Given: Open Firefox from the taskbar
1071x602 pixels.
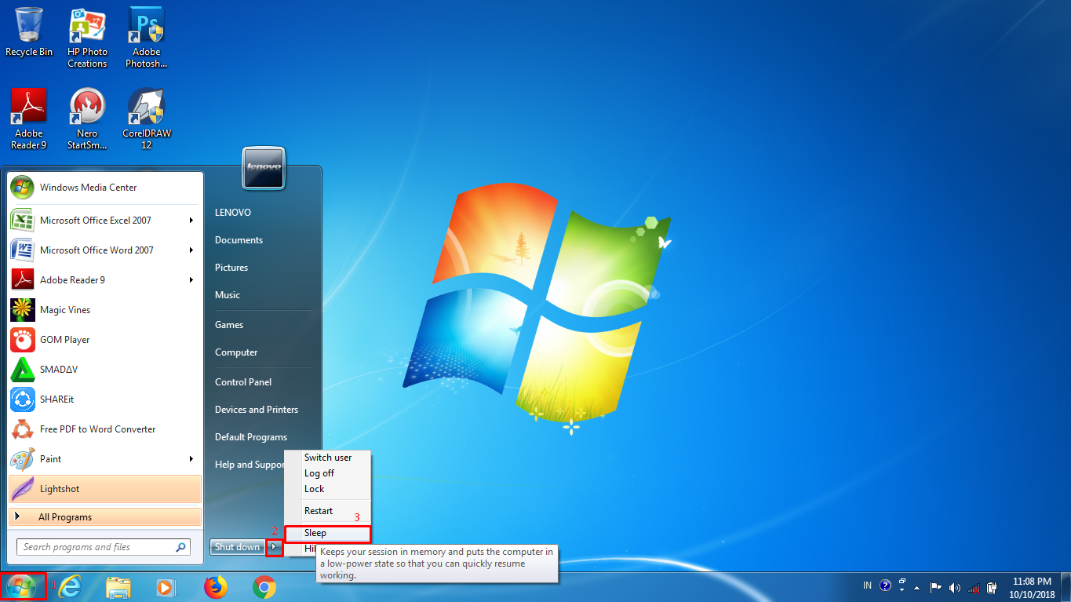Looking at the screenshot, I should 215,587.
